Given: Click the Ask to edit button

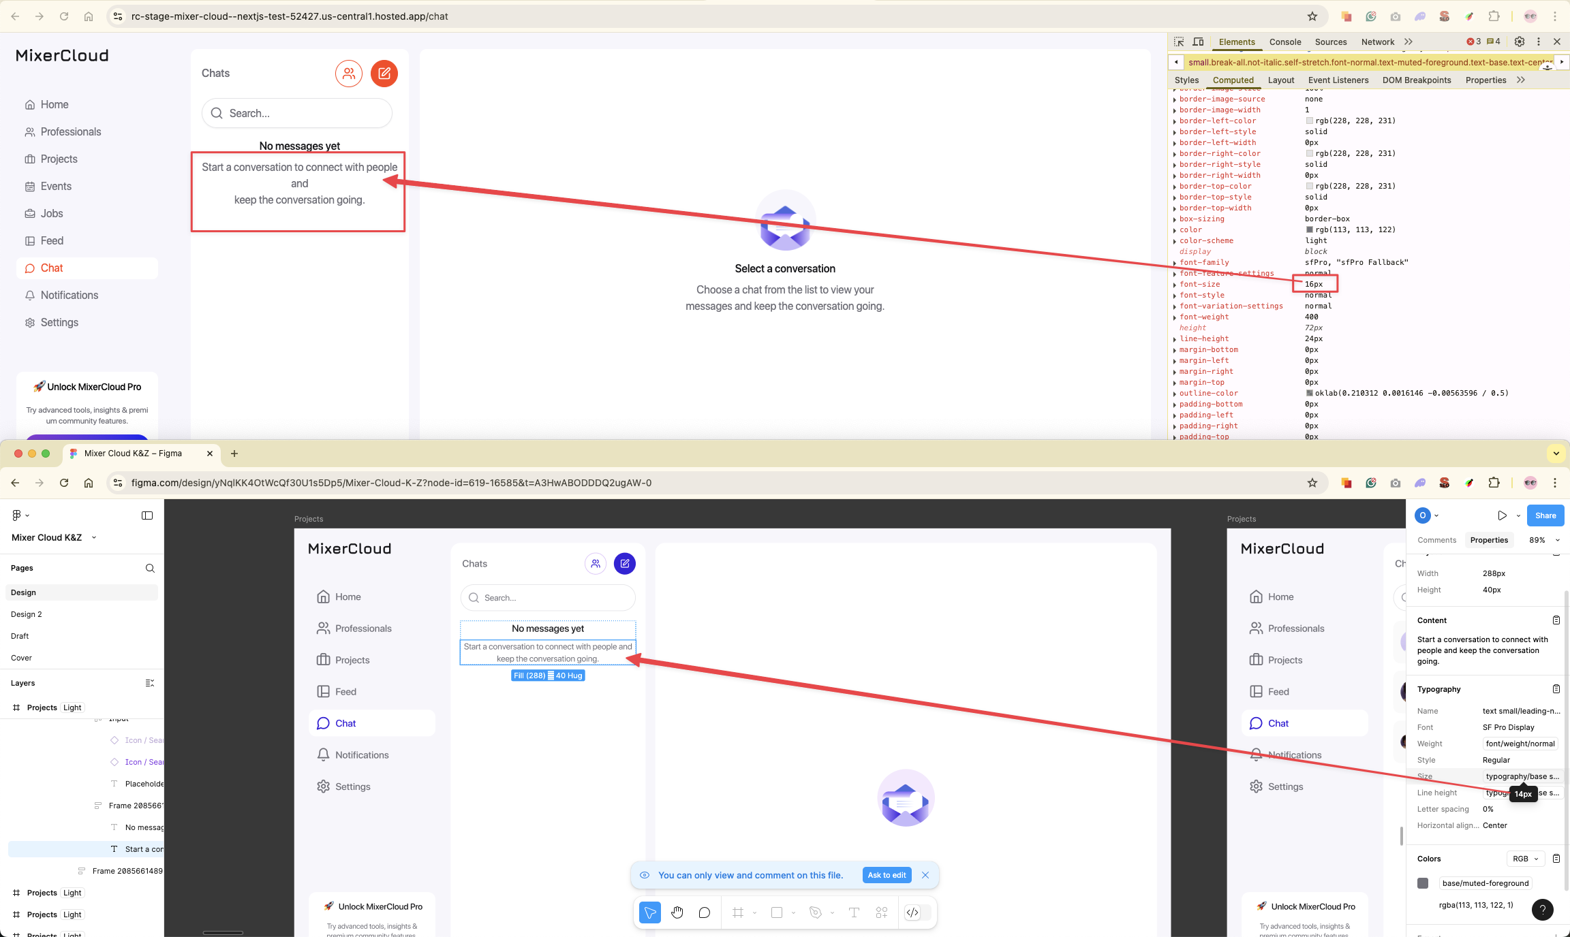Looking at the screenshot, I should 887,875.
